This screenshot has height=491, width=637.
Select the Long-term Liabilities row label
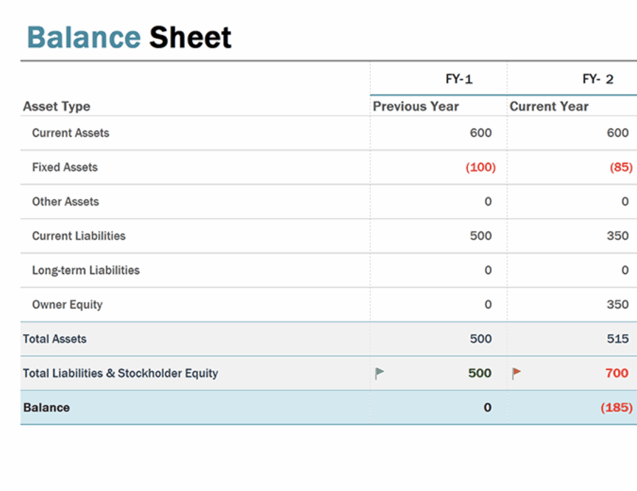(x=86, y=271)
